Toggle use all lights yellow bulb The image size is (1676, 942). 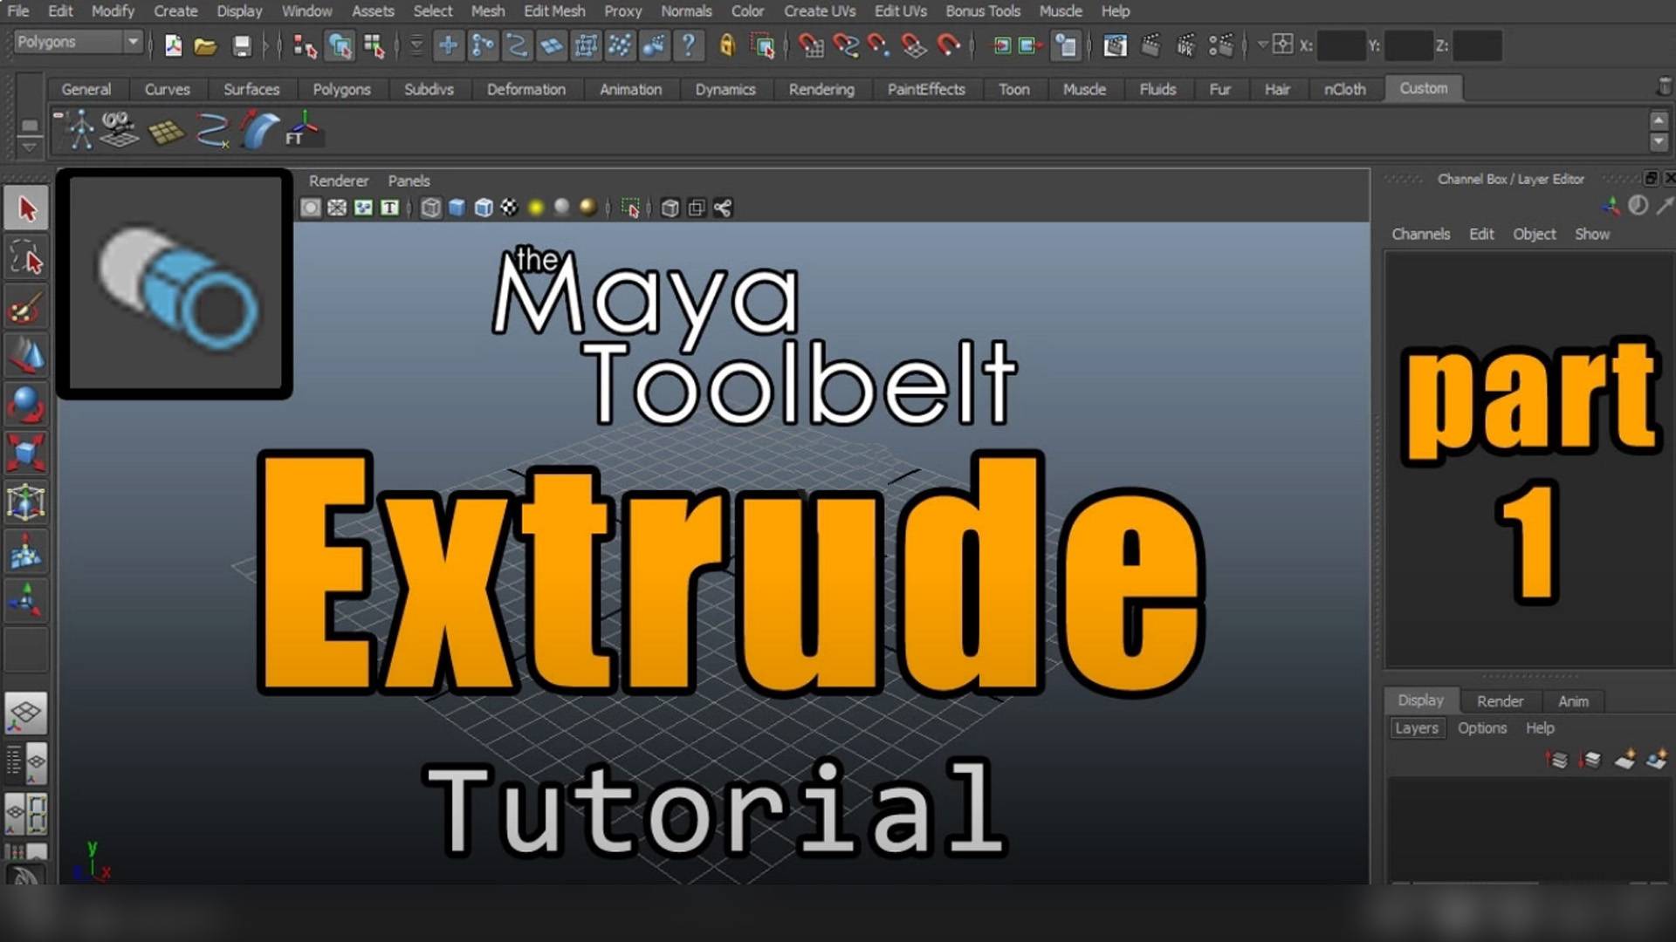coord(536,208)
